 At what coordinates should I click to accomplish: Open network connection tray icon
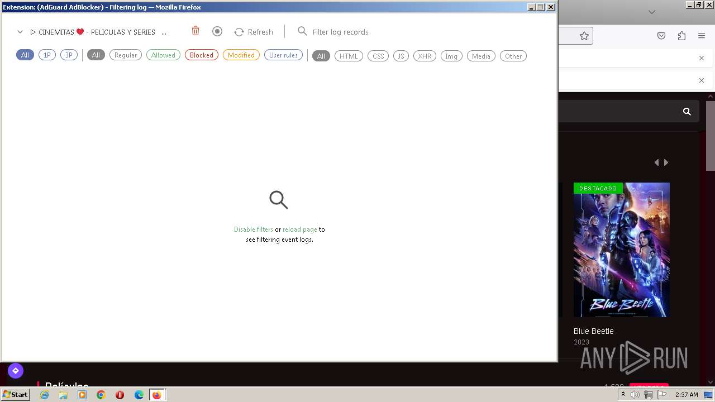tap(649, 395)
